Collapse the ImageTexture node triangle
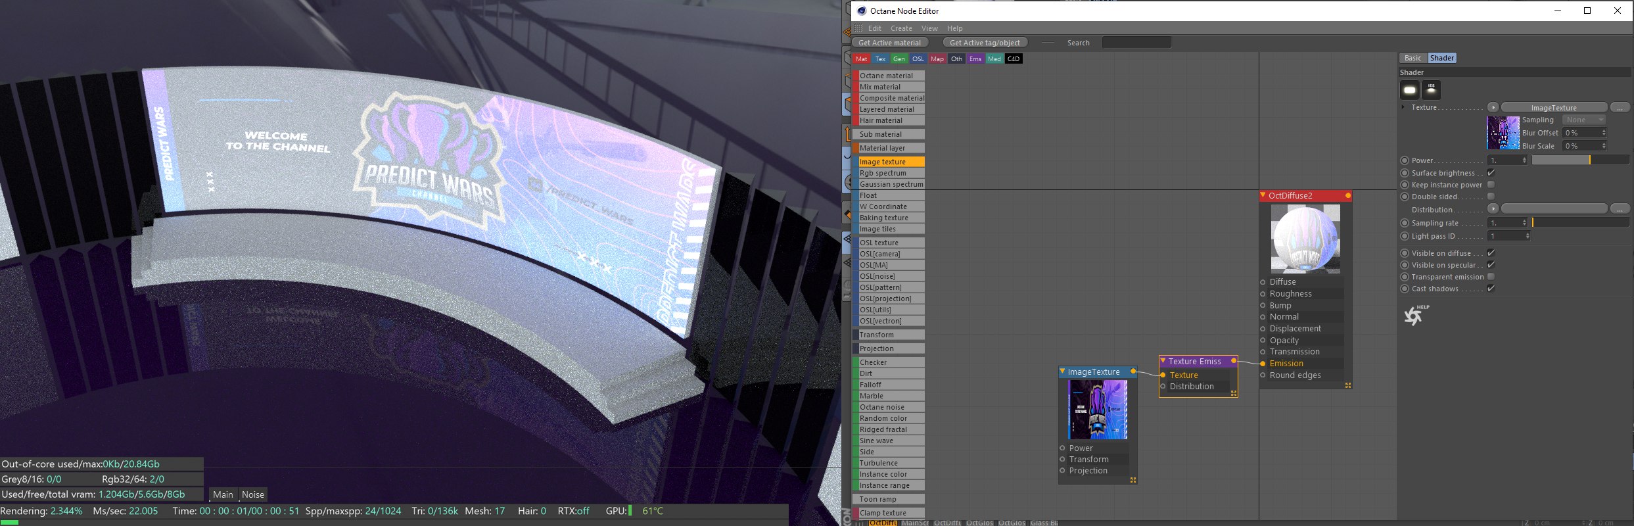This screenshot has width=1634, height=526. [x=1062, y=371]
